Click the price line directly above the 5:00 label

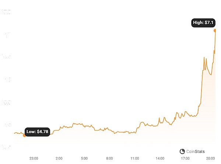tap(84, 125)
